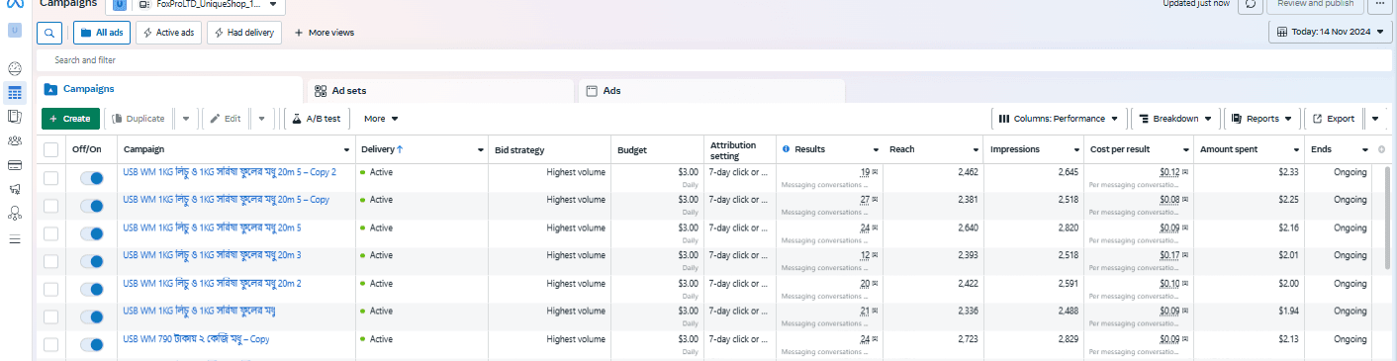Click the magnifier search button
The width and height of the screenshot is (1397, 361).
[49, 33]
